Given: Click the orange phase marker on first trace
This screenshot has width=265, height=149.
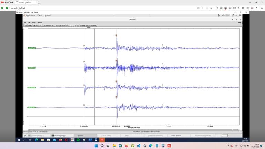Looking at the screenshot, I should [x=116, y=35].
